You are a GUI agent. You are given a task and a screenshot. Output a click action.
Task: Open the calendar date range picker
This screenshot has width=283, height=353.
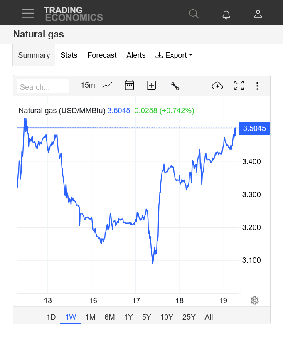point(129,85)
